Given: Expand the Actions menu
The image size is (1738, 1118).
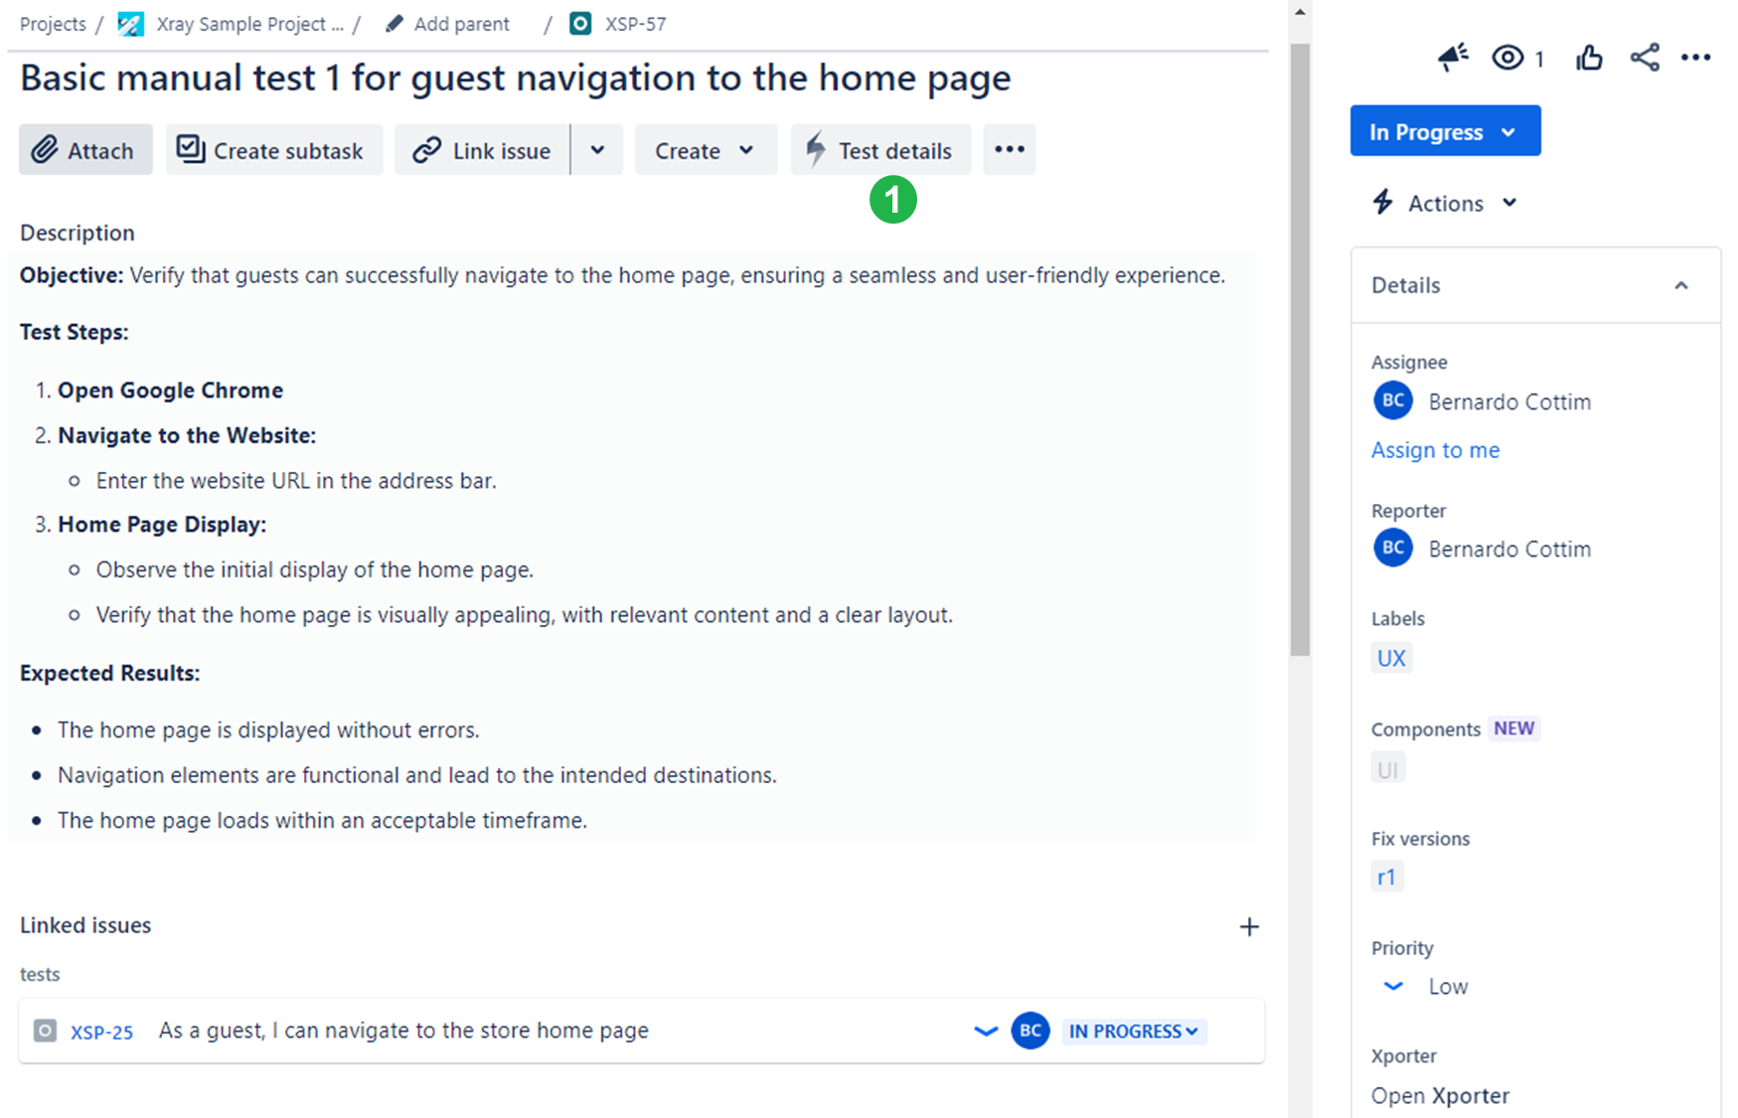Looking at the screenshot, I should tap(1446, 203).
